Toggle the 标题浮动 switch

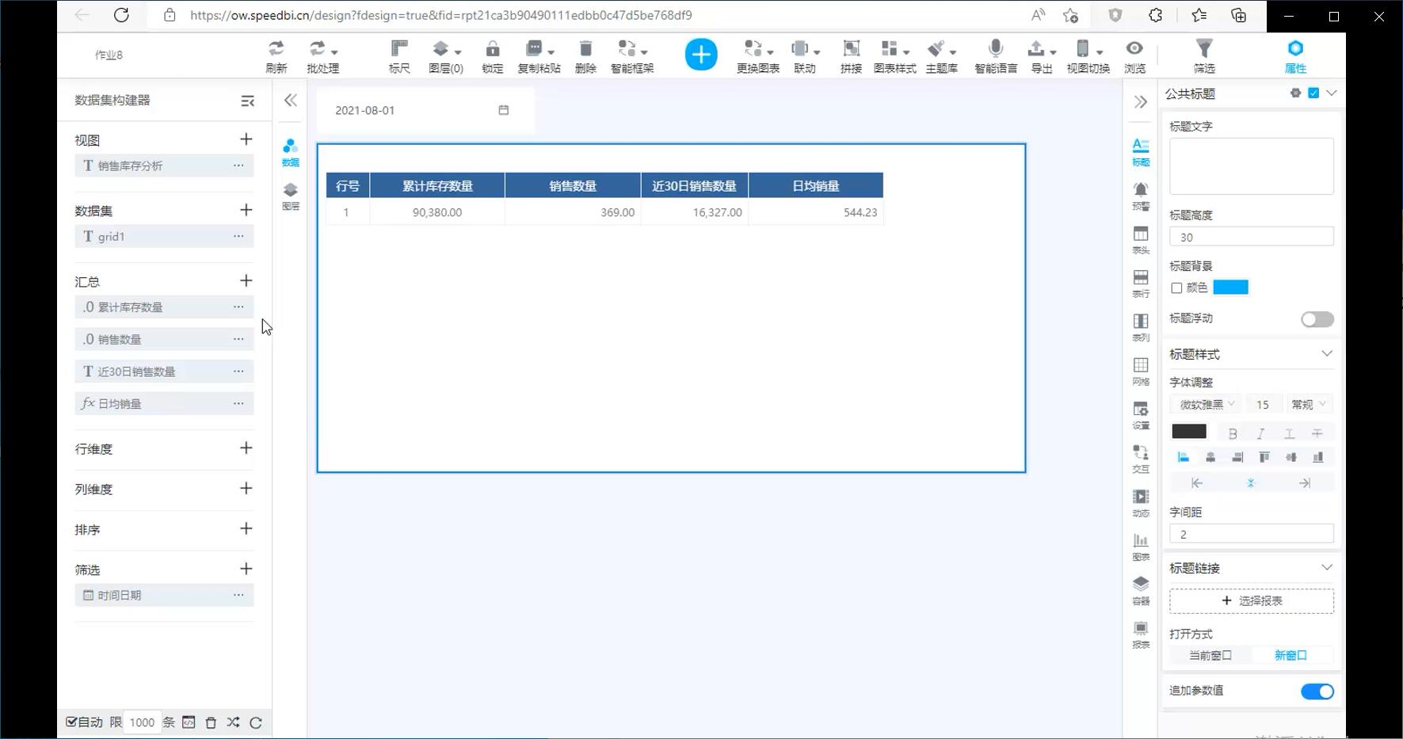coord(1317,319)
